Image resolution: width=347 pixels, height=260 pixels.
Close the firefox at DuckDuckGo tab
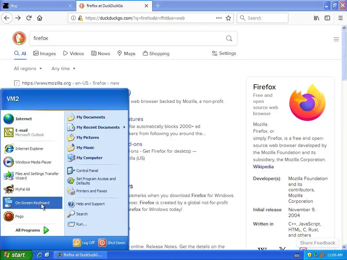coord(146,6)
